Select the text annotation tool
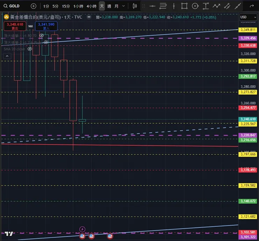 click(206, 6)
